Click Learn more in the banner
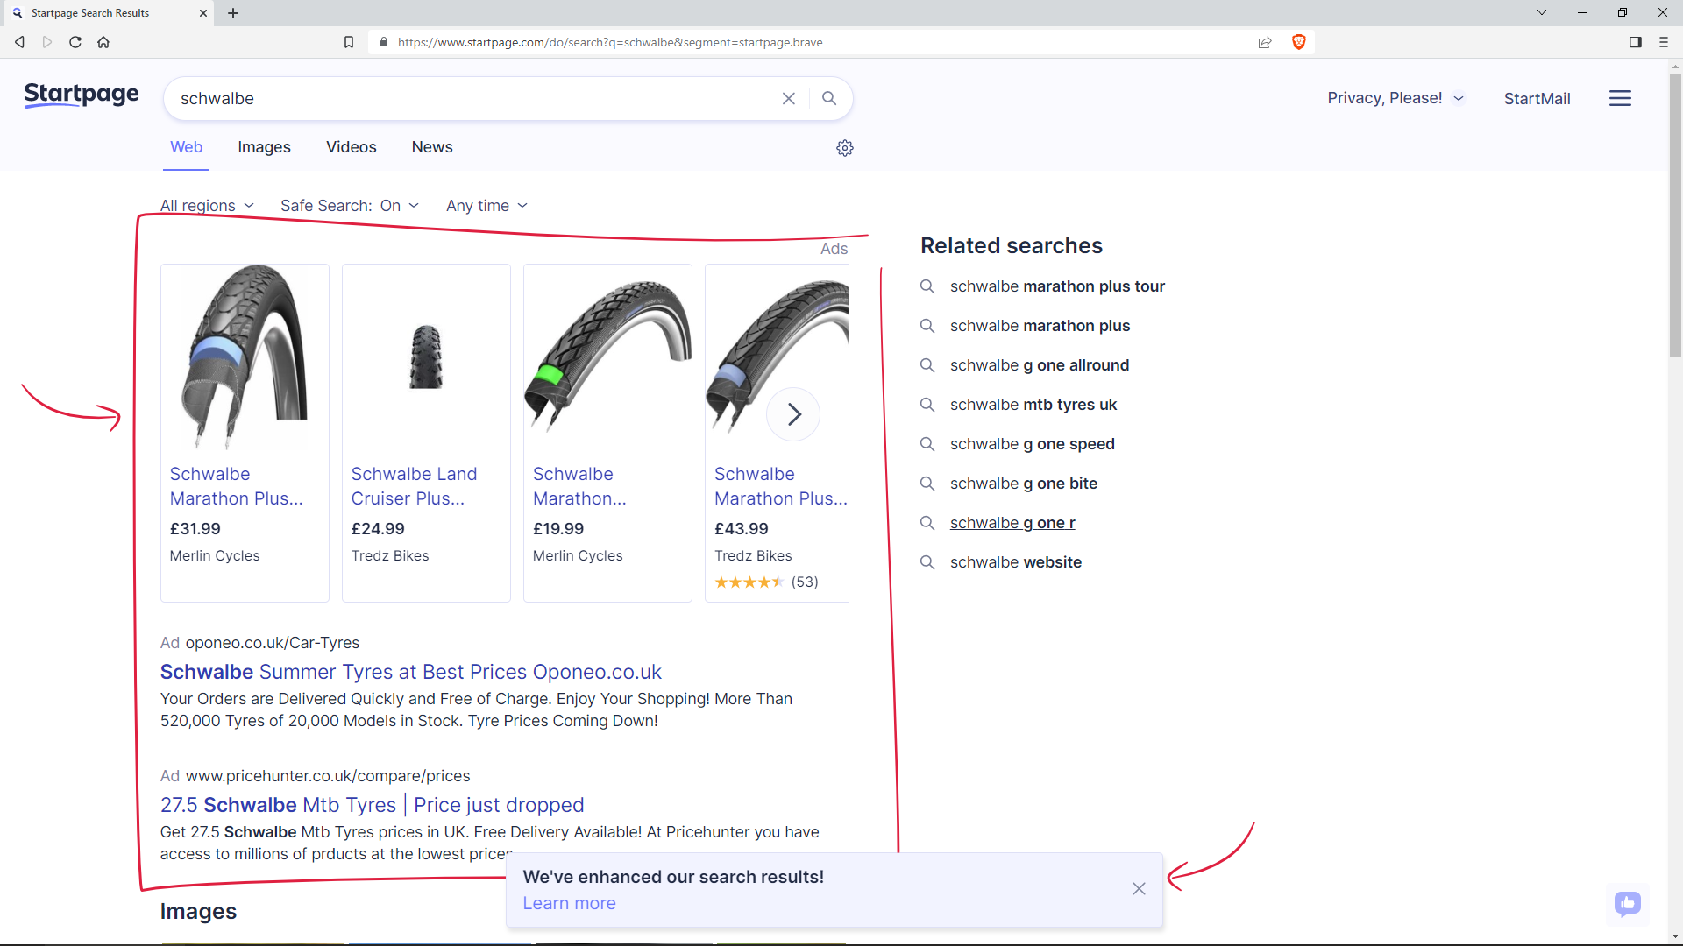The height and width of the screenshot is (946, 1683). point(569,902)
